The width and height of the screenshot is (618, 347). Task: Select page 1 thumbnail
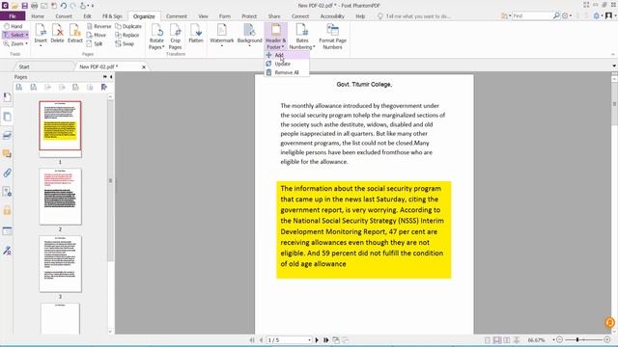pyautogui.click(x=60, y=128)
